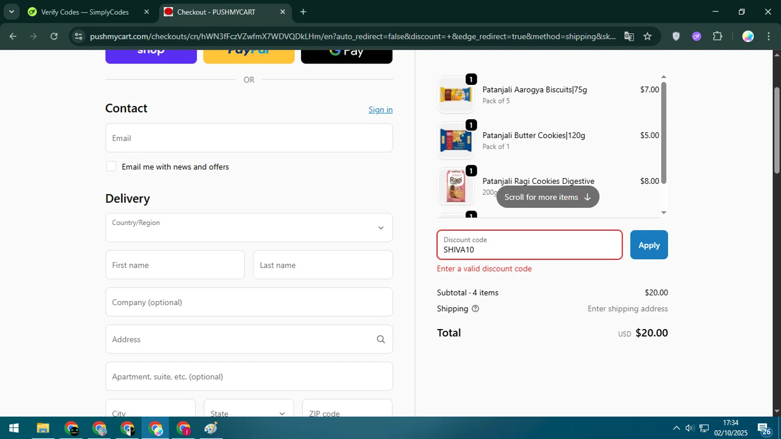
Task: Click the Shipping help question icon
Action: [x=475, y=309]
